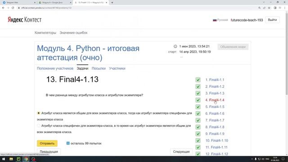
Task: Open problem 8. Final4-1.8
Action: pyautogui.click(x=215, y=127)
